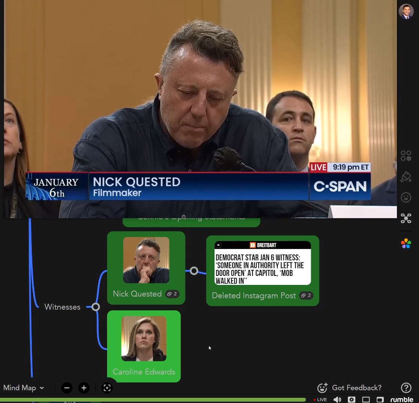This screenshot has height=403, width=419.
Task: Open Rumble player settings gear
Action: [x=352, y=400]
